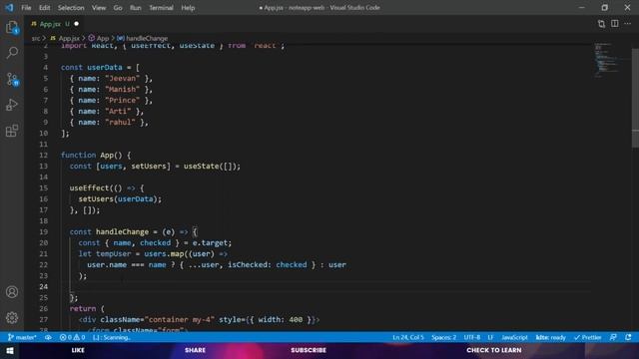Close the unsaved App.jsx tab dot
The height and width of the screenshot is (359, 639).
[x=76, y=24]
